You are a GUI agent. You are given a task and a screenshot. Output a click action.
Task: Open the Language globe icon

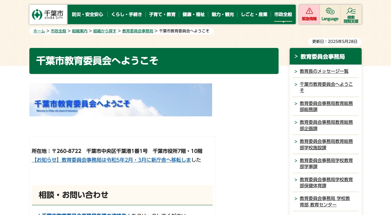tap(330, 14)
